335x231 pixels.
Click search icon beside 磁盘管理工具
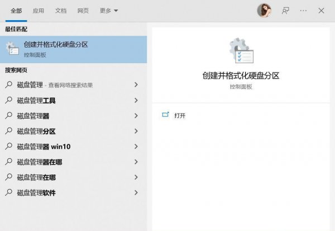[x=8, y=100]
